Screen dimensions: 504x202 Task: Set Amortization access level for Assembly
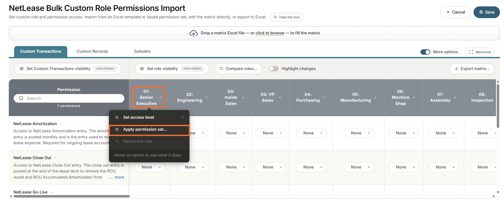click(x=443, y=133)
